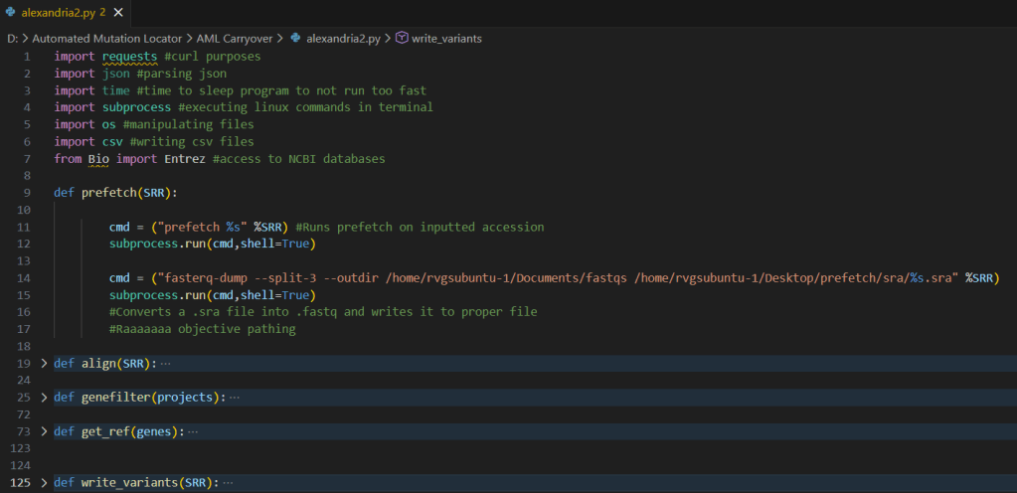Screen dimensions: 1017x493
Task: Click the Python file icon in the editor tab
Action: point(10,13)
